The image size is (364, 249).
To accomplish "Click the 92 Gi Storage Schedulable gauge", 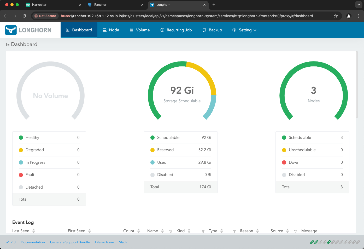I will (x=182, y=91).
